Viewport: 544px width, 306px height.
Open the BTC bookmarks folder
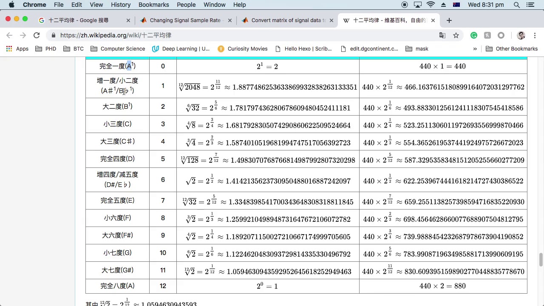[x=74, y=49]
